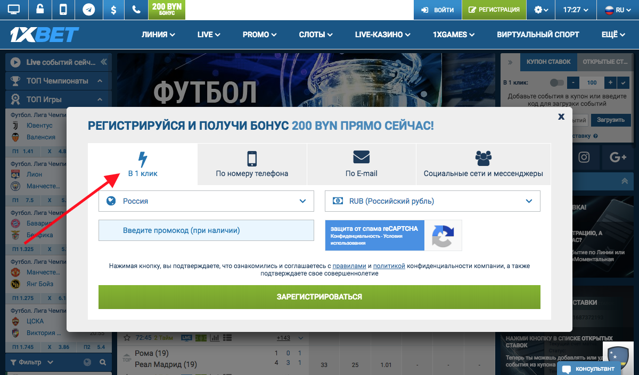Viewport: 639px width, 375px height.
Task: Click the unlocked padlock icon
Action: pyautogui.click(x=39, y=10)
